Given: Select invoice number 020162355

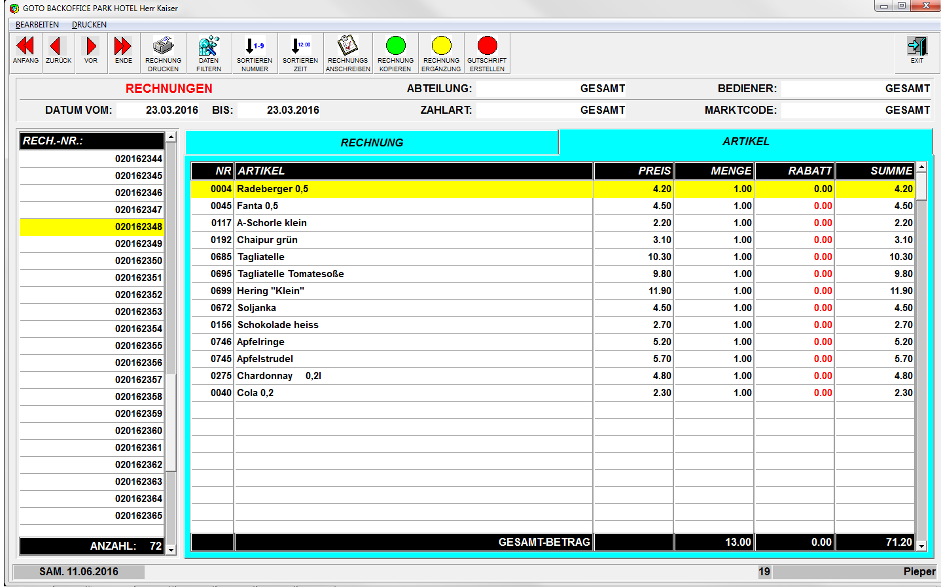Looking at the screenshot, I should click(92, 346).
